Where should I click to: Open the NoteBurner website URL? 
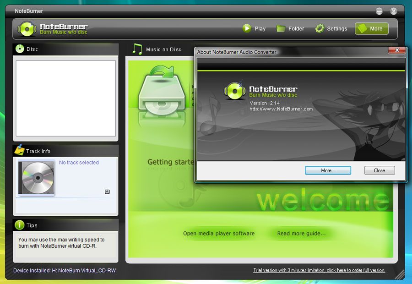coord(281,109)
